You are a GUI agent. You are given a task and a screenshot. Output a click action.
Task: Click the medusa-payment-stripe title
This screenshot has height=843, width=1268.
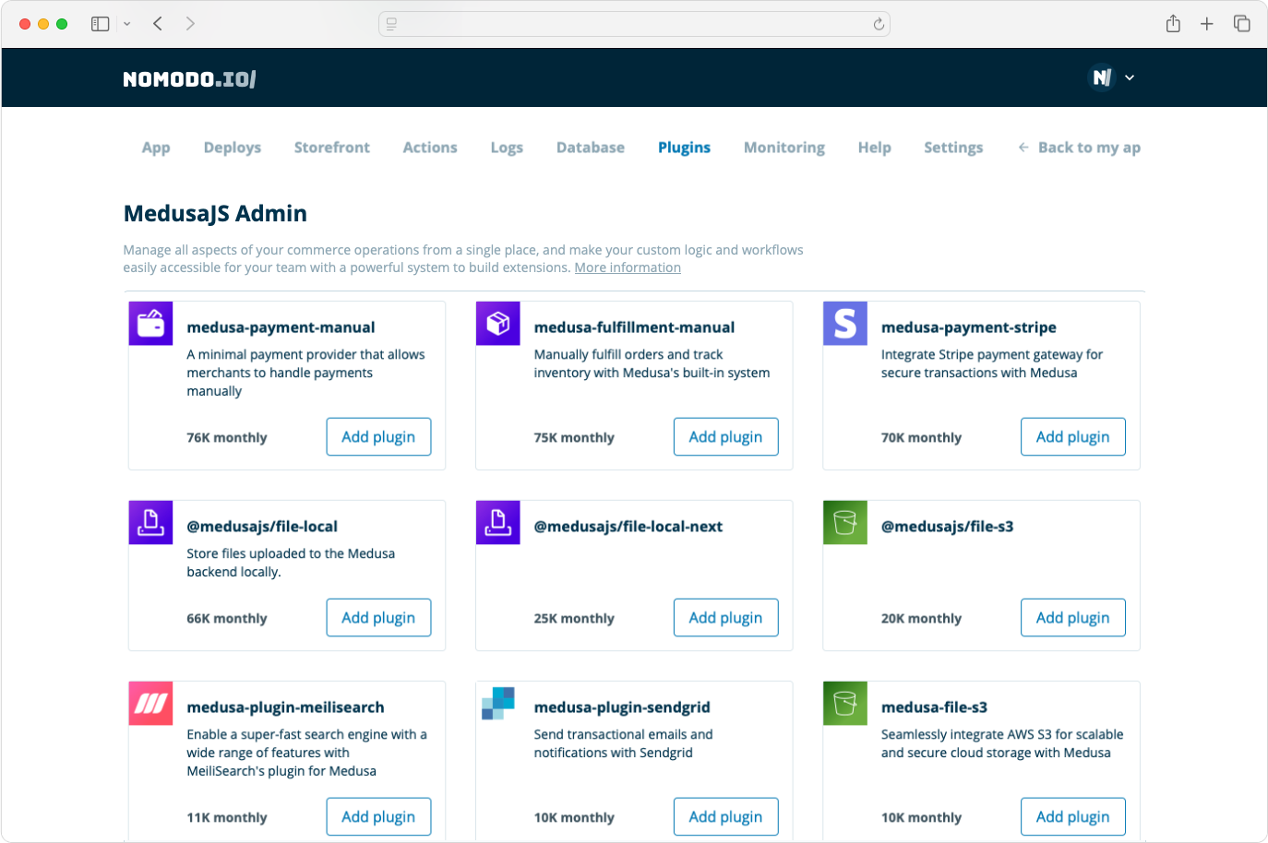(969, 327)
